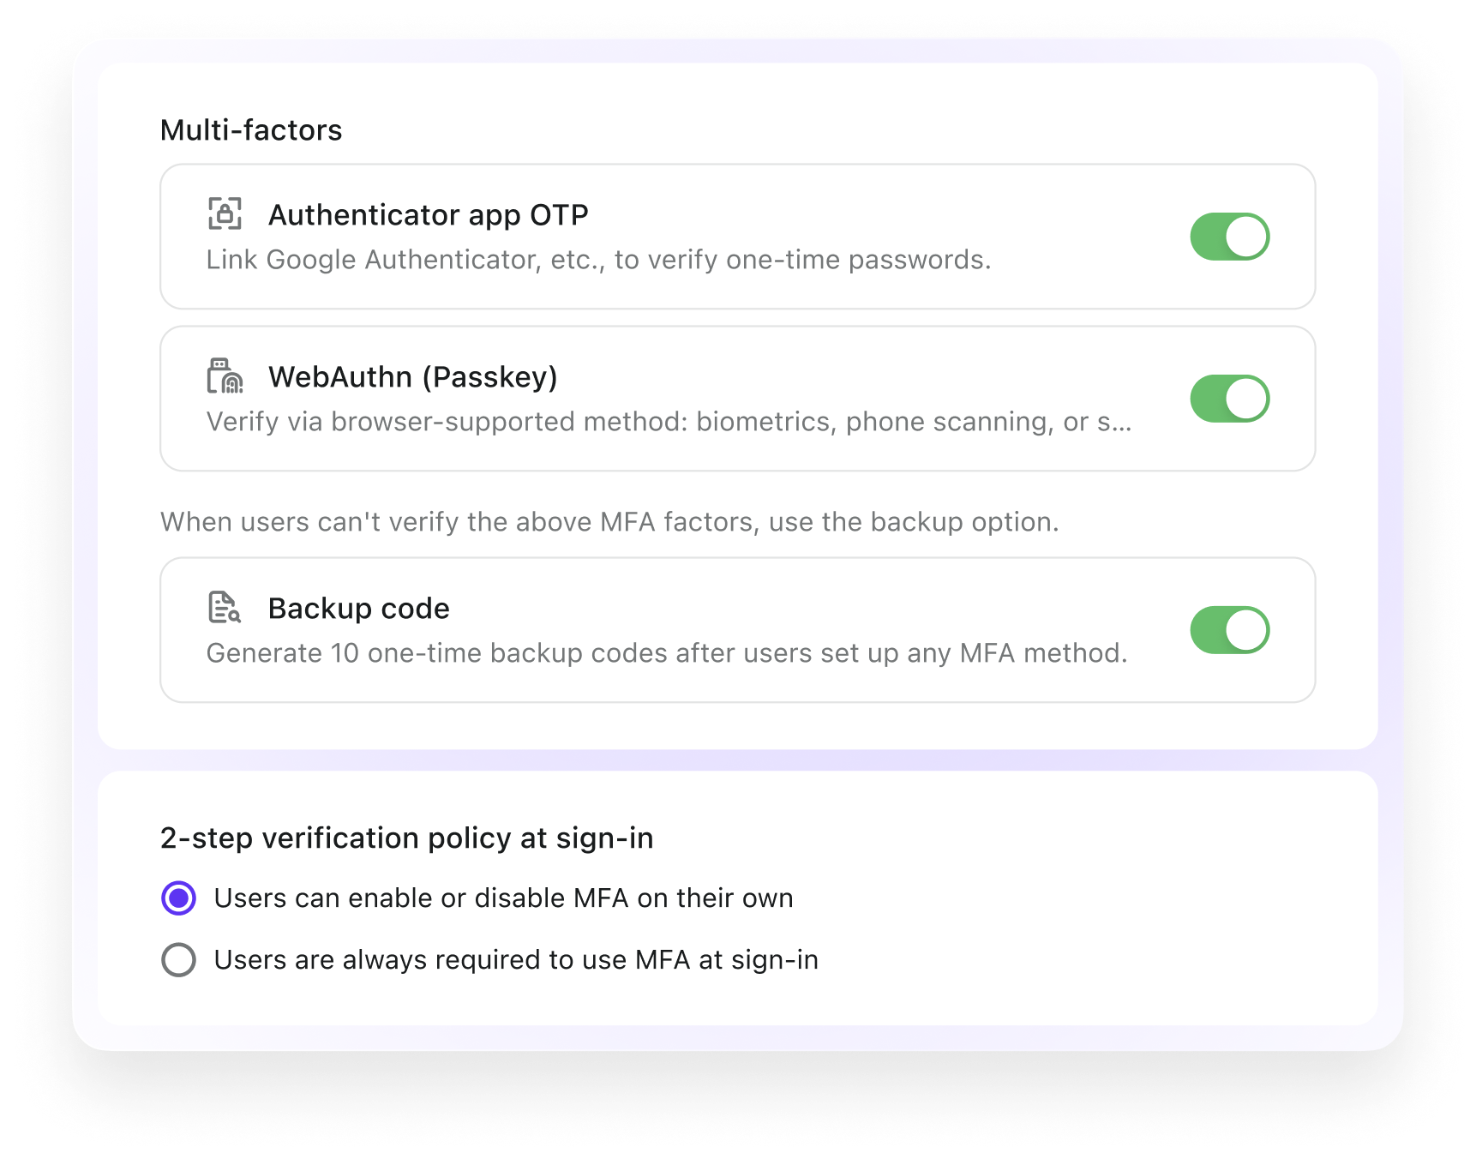Choose the 'always required to use MFA' radio button

click(x=179, y=960)
